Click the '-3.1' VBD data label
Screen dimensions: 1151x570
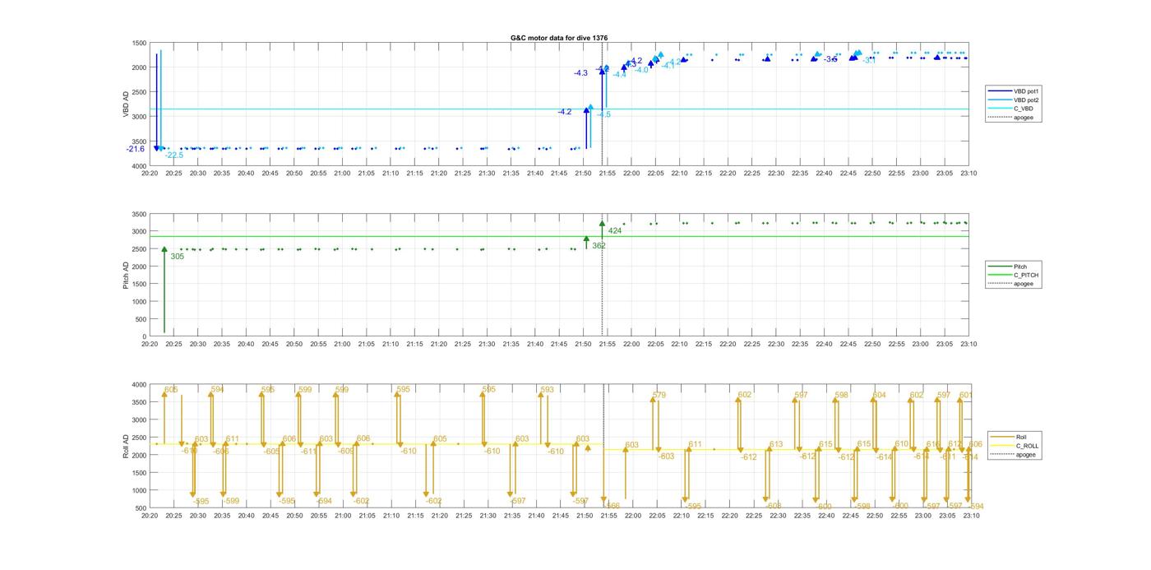click(869, 60)
